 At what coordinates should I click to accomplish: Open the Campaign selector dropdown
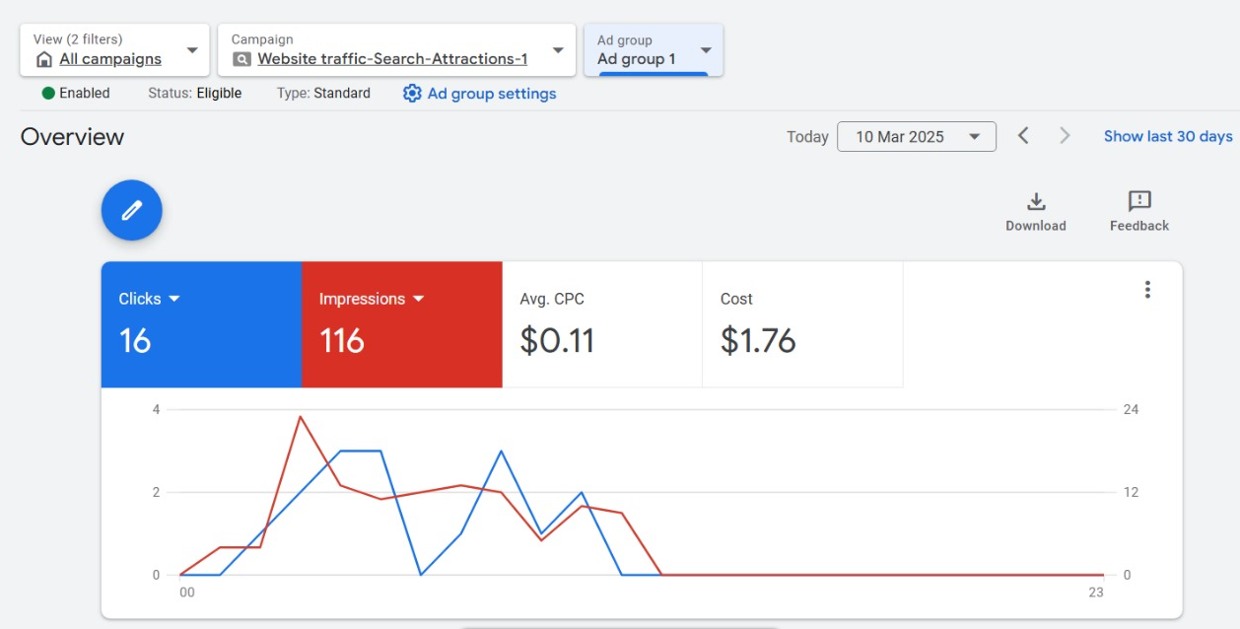558,50
